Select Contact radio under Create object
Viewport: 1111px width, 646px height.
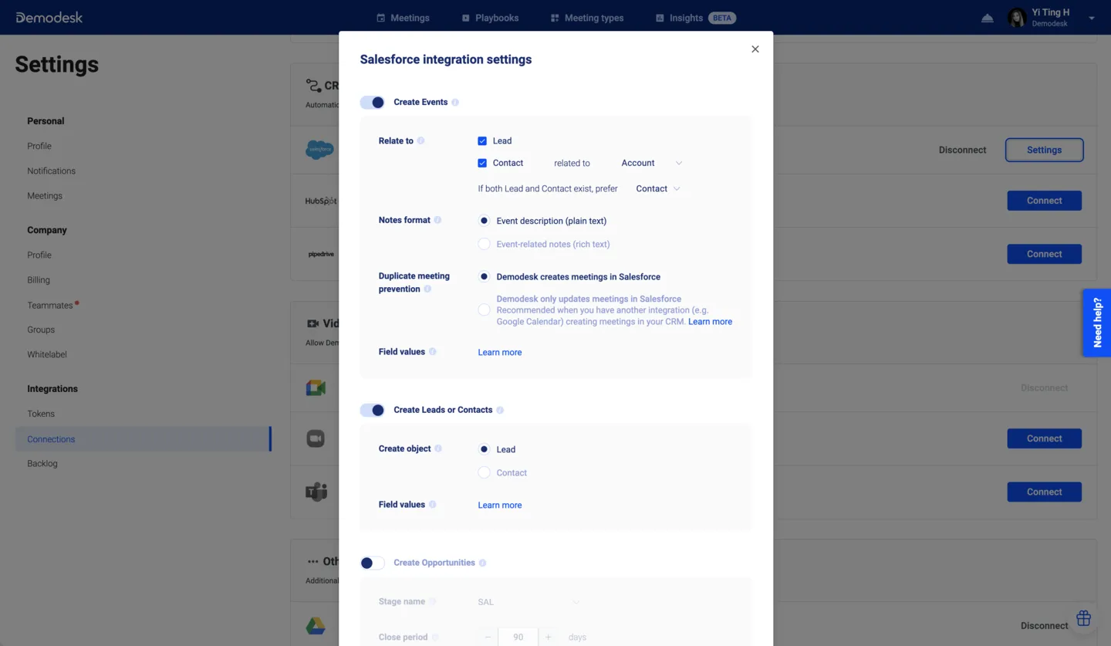(x=484, y=472)
